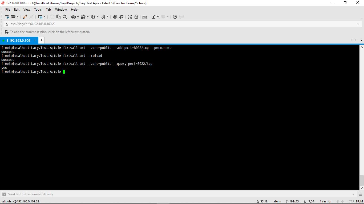Click the 191x35 terminal size indicator

pos(292,201)
